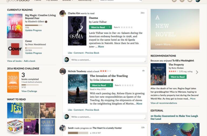The width and height of the screenshot is (207, 136).
Task: Click Update Progress for Big Magic
Action: 33,30
